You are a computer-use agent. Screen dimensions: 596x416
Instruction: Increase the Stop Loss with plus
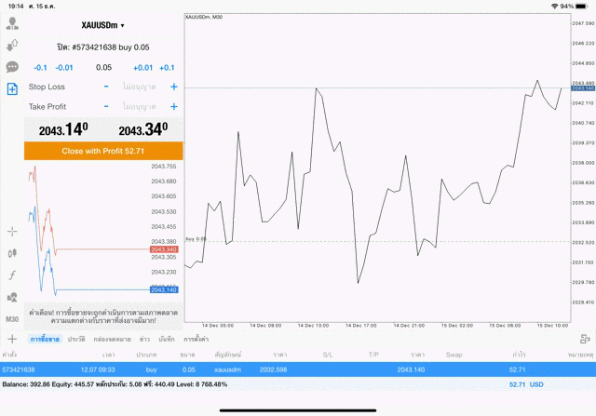pos(173,87)
